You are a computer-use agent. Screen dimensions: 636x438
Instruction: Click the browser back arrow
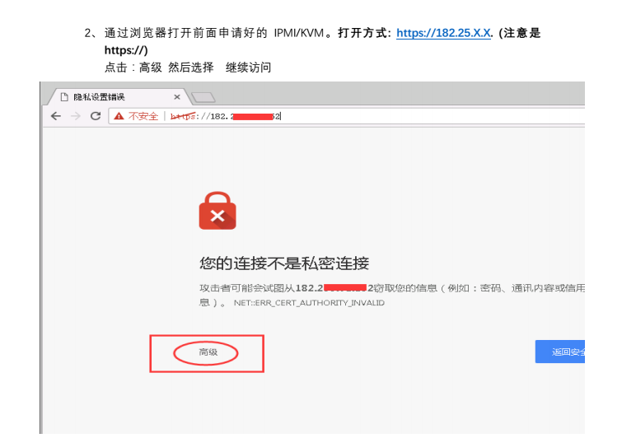(56, 116)
